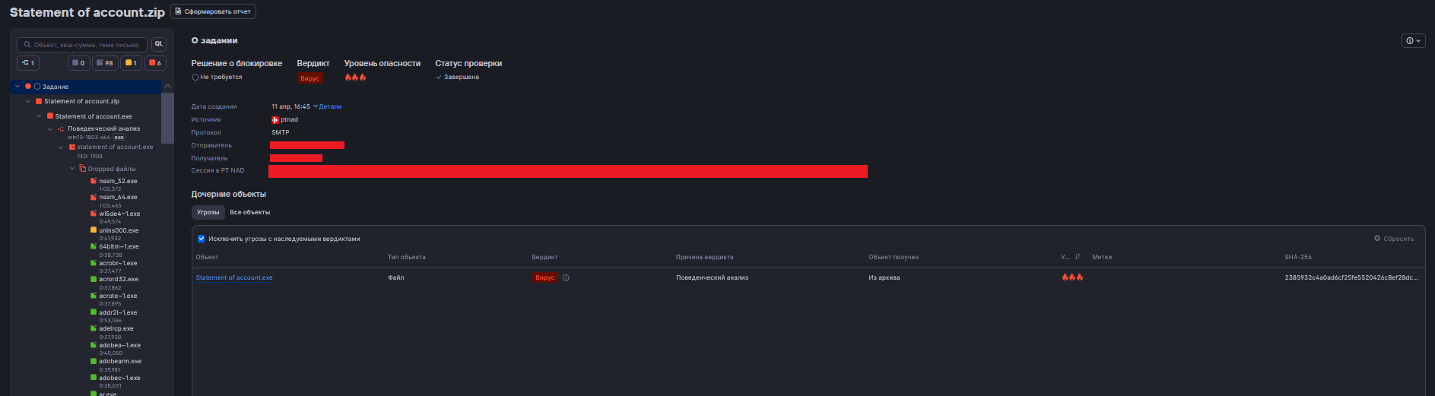Open Statement of account.exe link in table
Screen dimensions: 1435x396
pos(234,277)
